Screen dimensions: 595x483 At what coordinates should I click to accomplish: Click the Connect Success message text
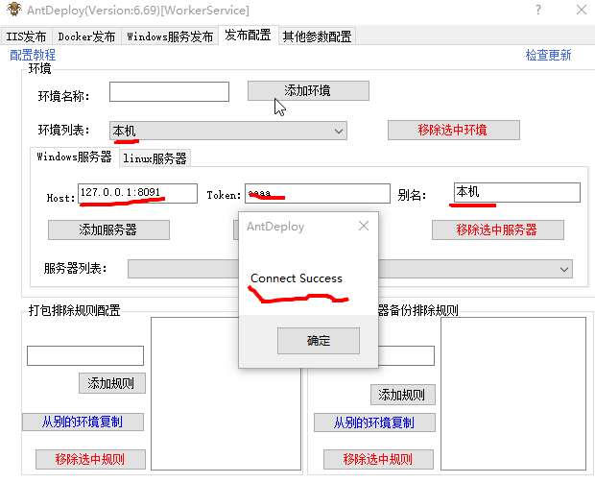click(297, 278)
